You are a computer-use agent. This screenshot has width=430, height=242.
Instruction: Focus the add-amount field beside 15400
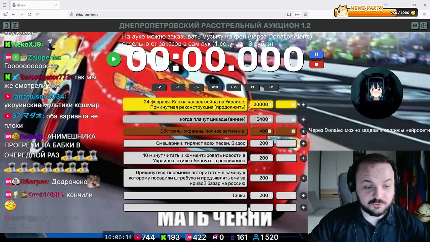pyautogui.click(x=286, y=119)
